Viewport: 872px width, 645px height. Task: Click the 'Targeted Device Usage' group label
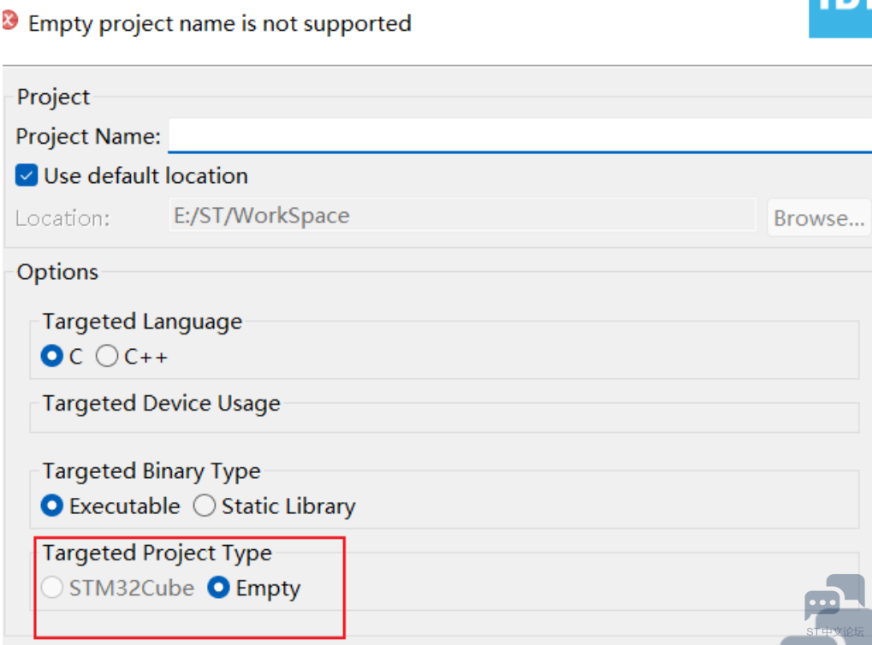[x=161, y=404]
